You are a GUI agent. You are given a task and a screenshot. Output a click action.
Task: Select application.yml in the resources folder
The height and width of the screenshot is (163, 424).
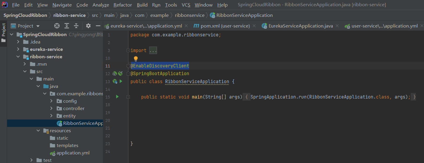(73, 153)
